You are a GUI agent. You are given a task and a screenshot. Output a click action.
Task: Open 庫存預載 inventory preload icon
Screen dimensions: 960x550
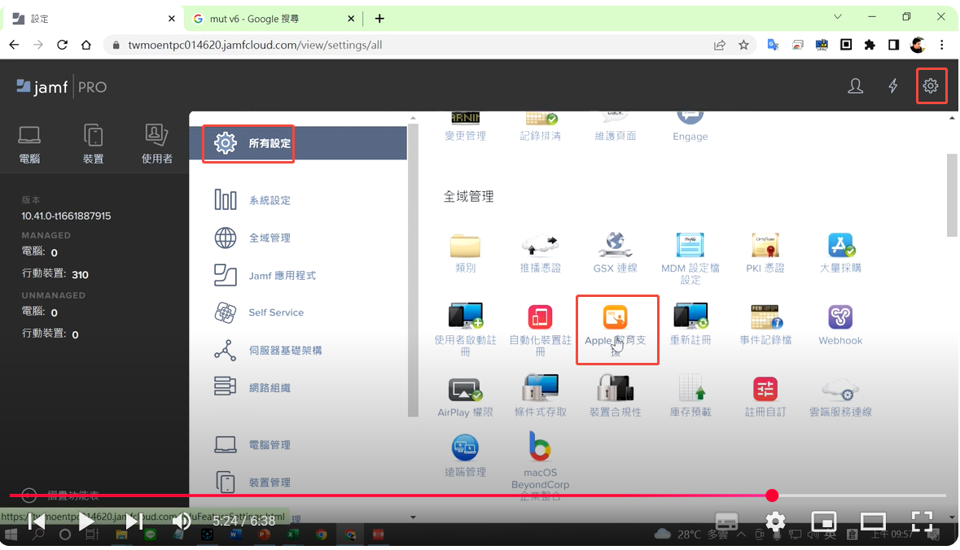[x=690, y=388]
